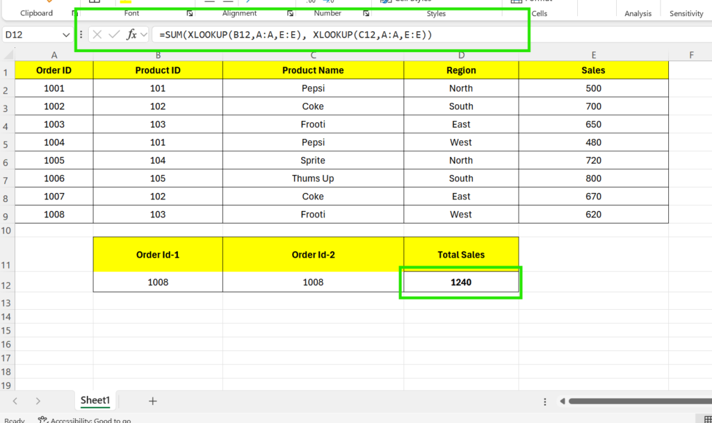The image size is (712, 423).
Task: Select Product ID 104 cell
Action: point(158,160)
